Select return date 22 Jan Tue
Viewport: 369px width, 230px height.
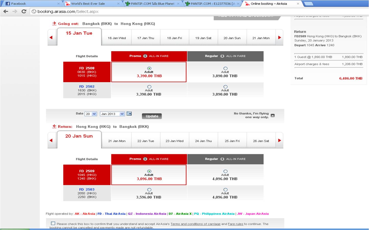point(146,141)
